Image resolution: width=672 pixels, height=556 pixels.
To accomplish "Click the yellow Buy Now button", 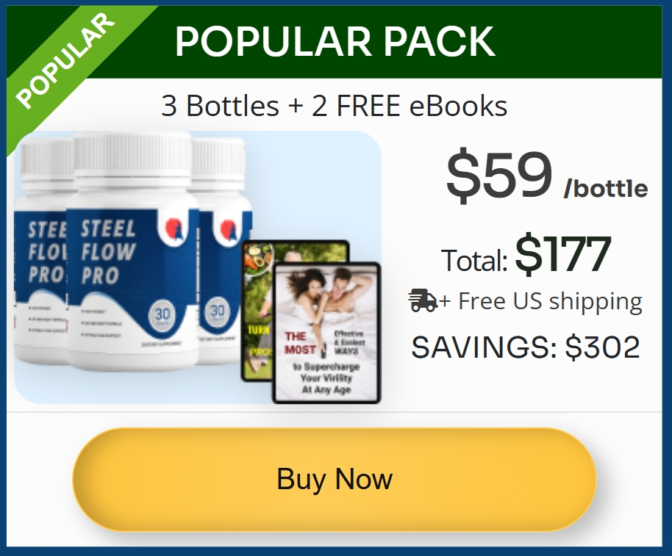I will [x=335, y=479].
